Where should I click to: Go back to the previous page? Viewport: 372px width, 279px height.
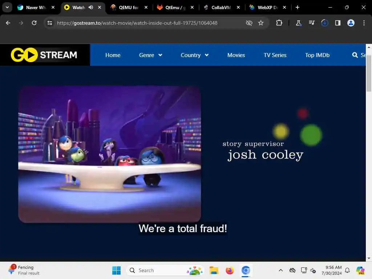8,23
